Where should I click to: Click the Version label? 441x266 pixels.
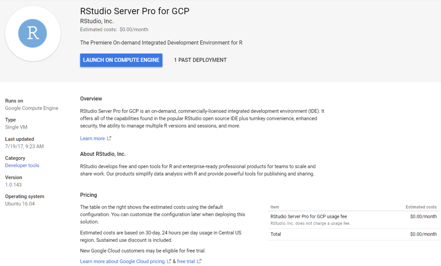[x=14, y=177]
